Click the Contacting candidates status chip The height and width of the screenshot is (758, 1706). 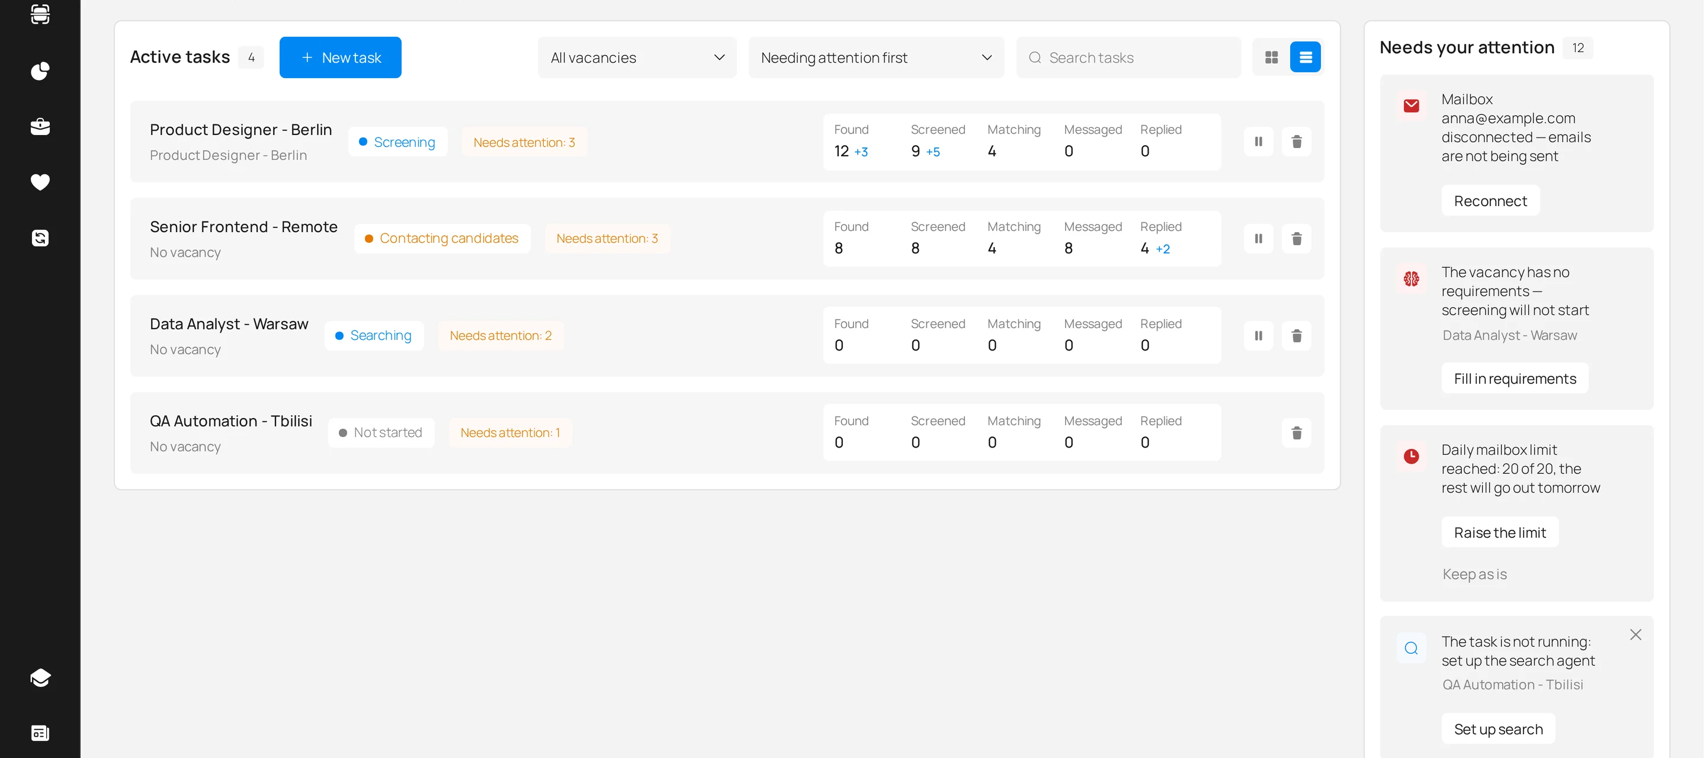coord(442,238)
